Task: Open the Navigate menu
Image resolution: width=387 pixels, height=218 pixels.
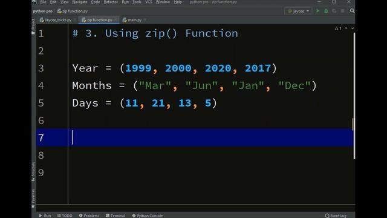Action: 79,2
